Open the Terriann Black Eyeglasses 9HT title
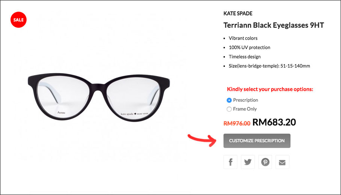Viewport: 341px width, 195px height. pyautogui.click(x=274, y=25)
